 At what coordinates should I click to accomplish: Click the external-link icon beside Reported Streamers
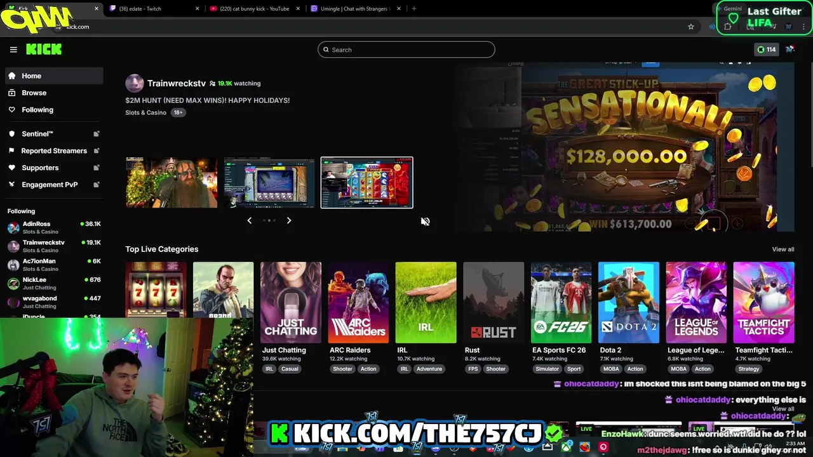pyautogui.click(x=97, y=150)
